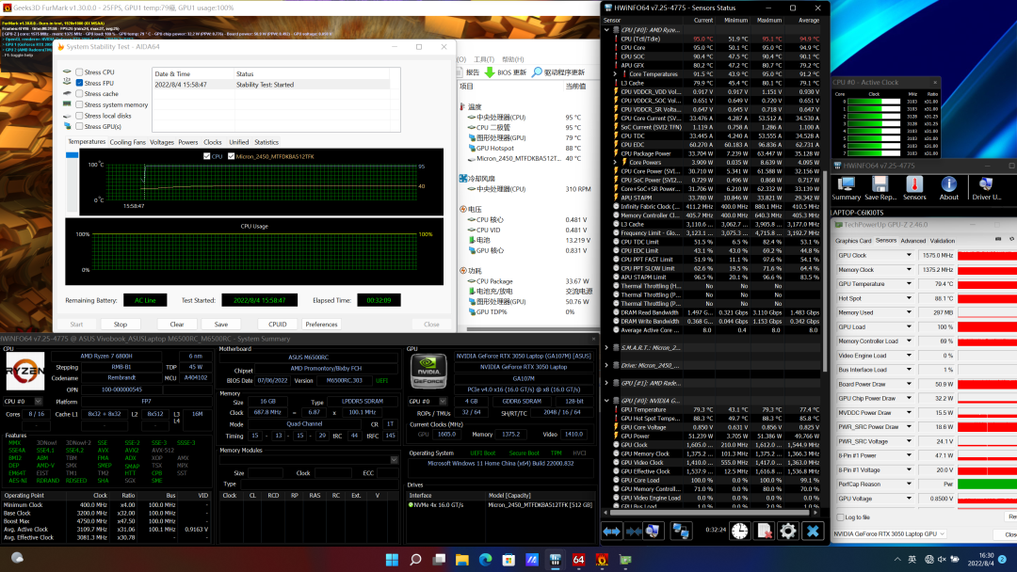This screenshot has width=1017, height=572.
Task: Uncheck the Stress FPU checkbox
Action: pos(79,83)
